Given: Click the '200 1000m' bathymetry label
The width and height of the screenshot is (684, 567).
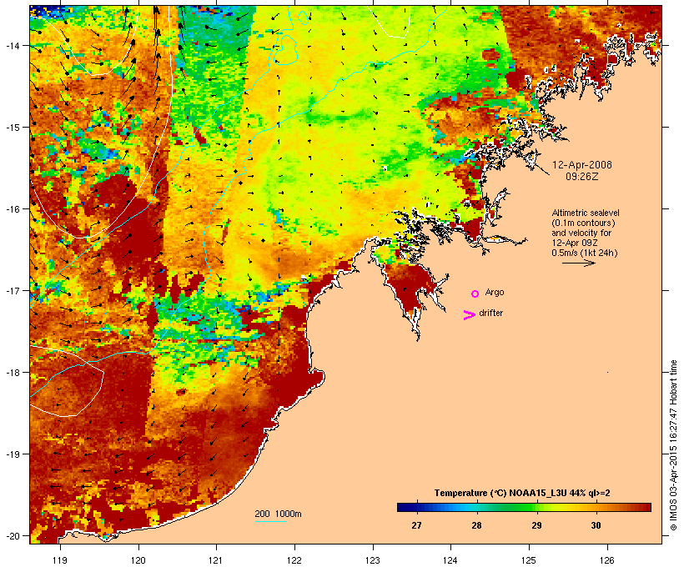Looking at the screenshot, I should (x=278, y=514).
